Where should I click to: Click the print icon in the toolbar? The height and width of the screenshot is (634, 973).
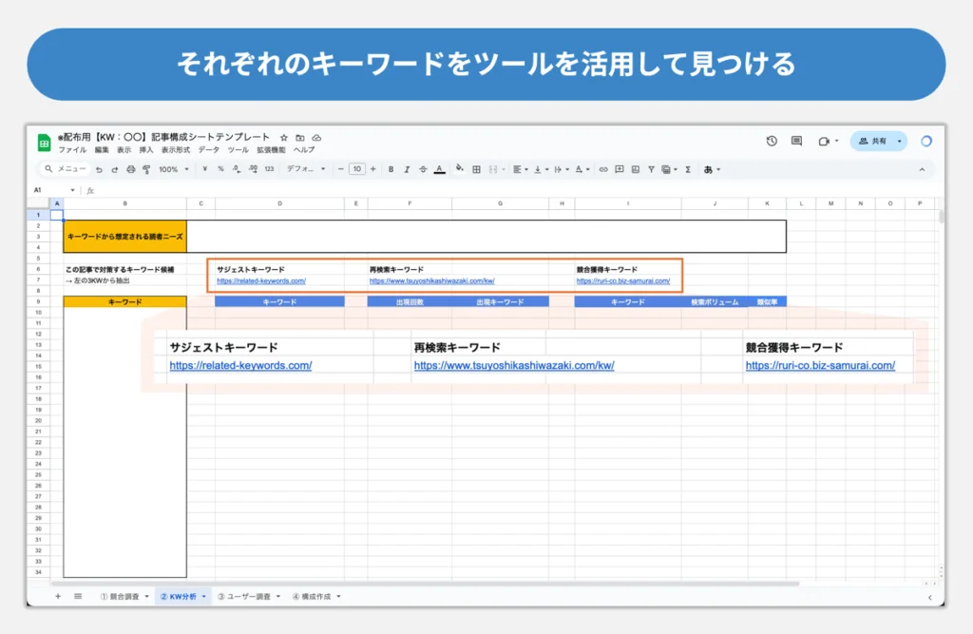pyautogui.click(x=130, y=169)
